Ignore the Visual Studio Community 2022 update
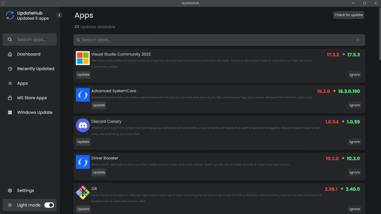 coord(355,75)
